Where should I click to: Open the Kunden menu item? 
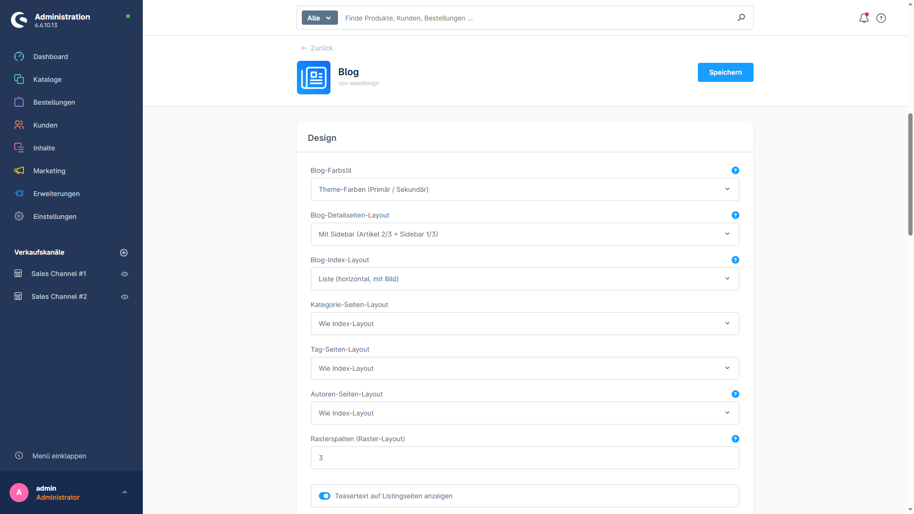71,125
